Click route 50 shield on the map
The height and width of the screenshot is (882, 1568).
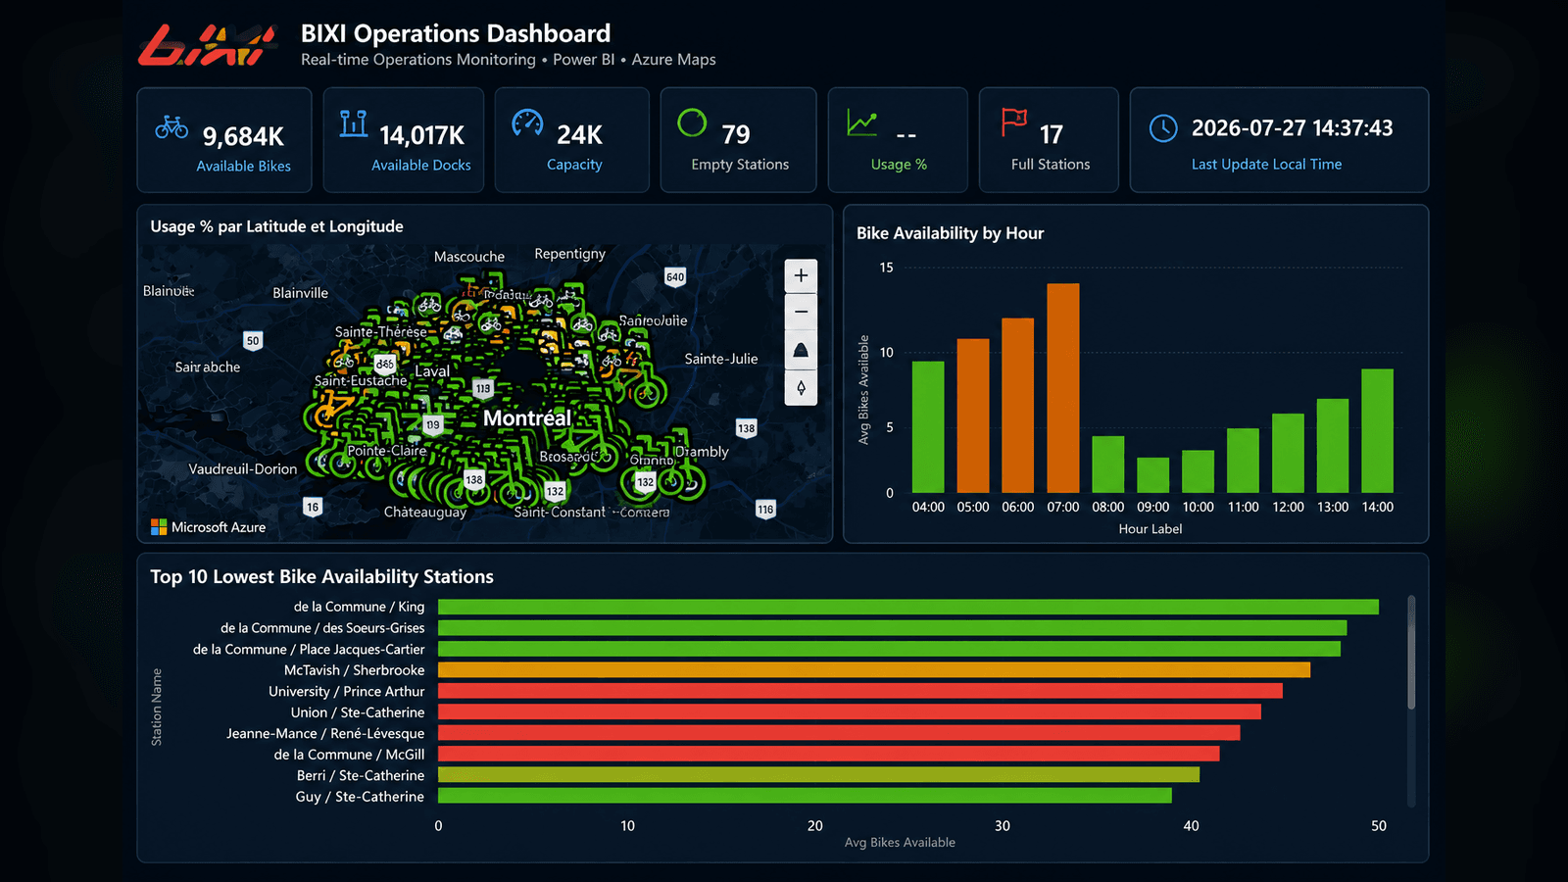point(253,341)
